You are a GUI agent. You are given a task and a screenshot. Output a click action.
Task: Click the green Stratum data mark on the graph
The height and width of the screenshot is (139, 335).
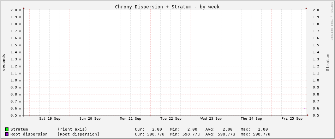[x=305, y=10]
